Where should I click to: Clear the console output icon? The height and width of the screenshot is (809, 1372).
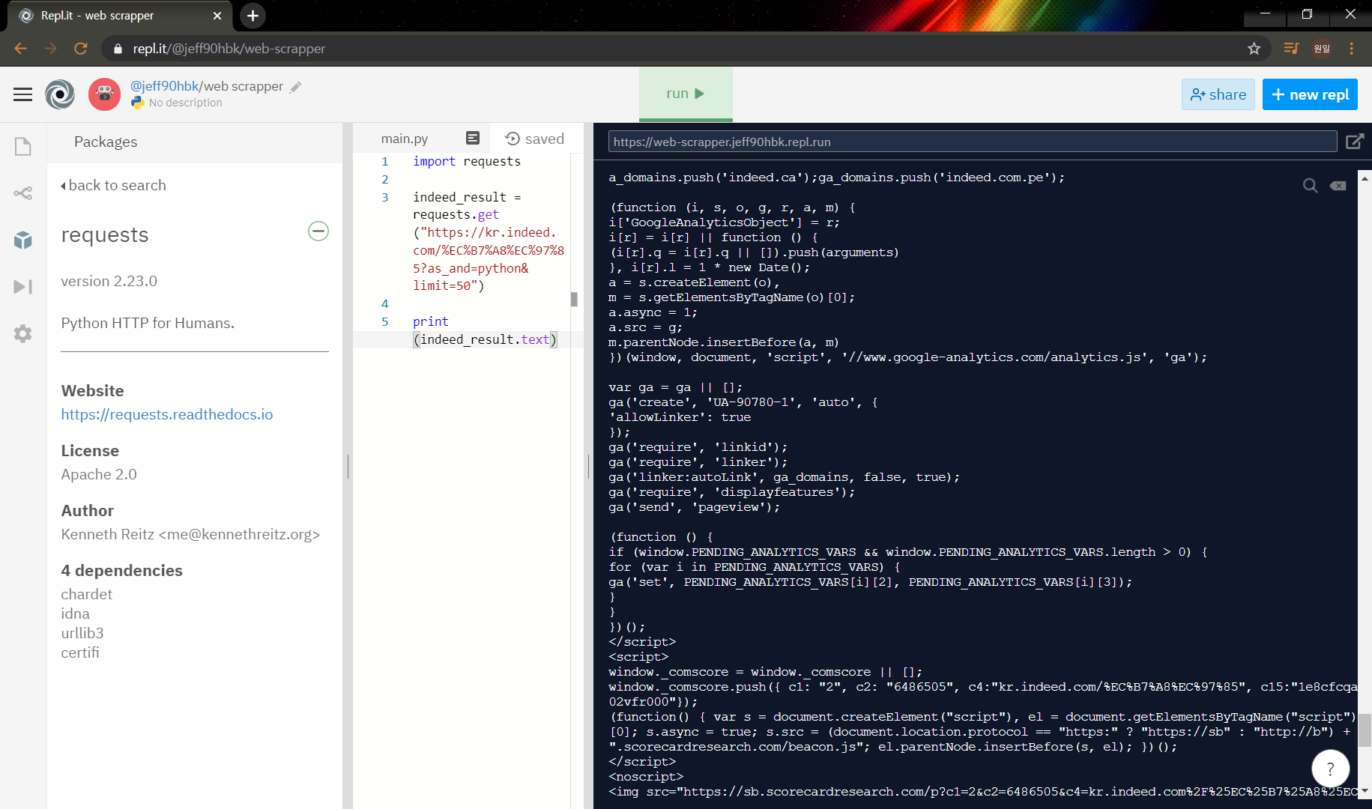1338,185
